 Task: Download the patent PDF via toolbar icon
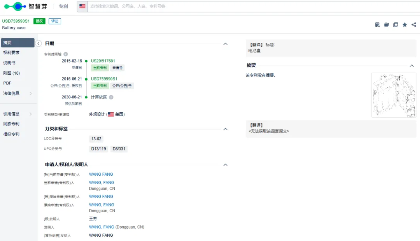point(377,24)
